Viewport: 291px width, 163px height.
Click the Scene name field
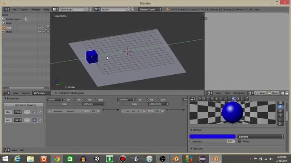(x=113, y=9)
